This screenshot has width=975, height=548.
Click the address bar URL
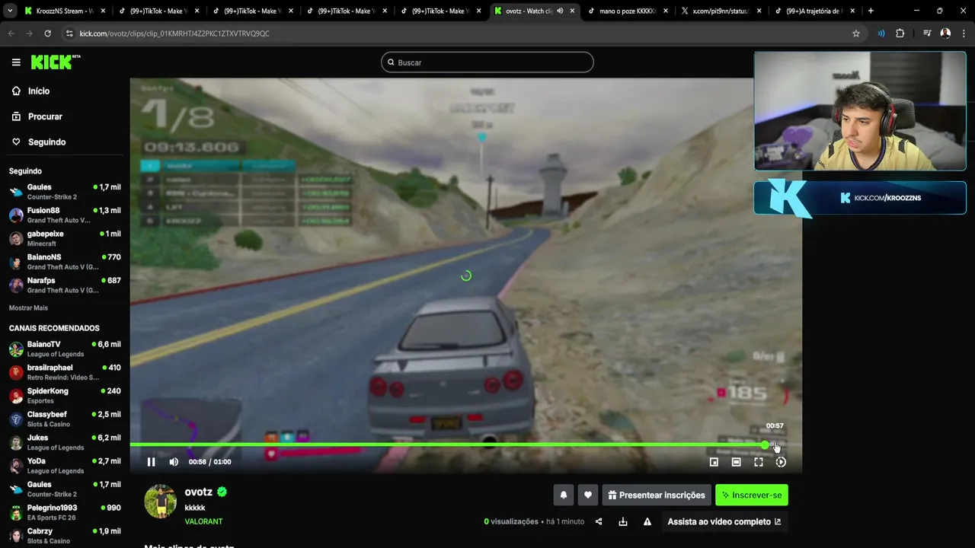click(174, 33)
